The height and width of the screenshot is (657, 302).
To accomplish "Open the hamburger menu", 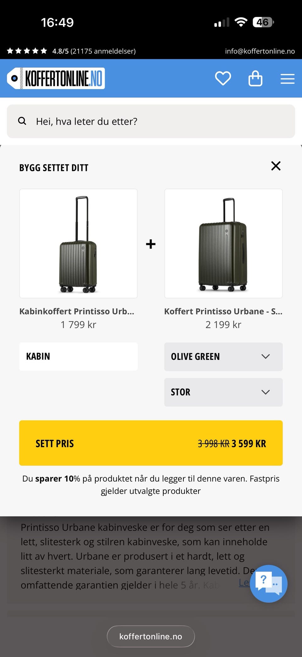I will (287, 79).
